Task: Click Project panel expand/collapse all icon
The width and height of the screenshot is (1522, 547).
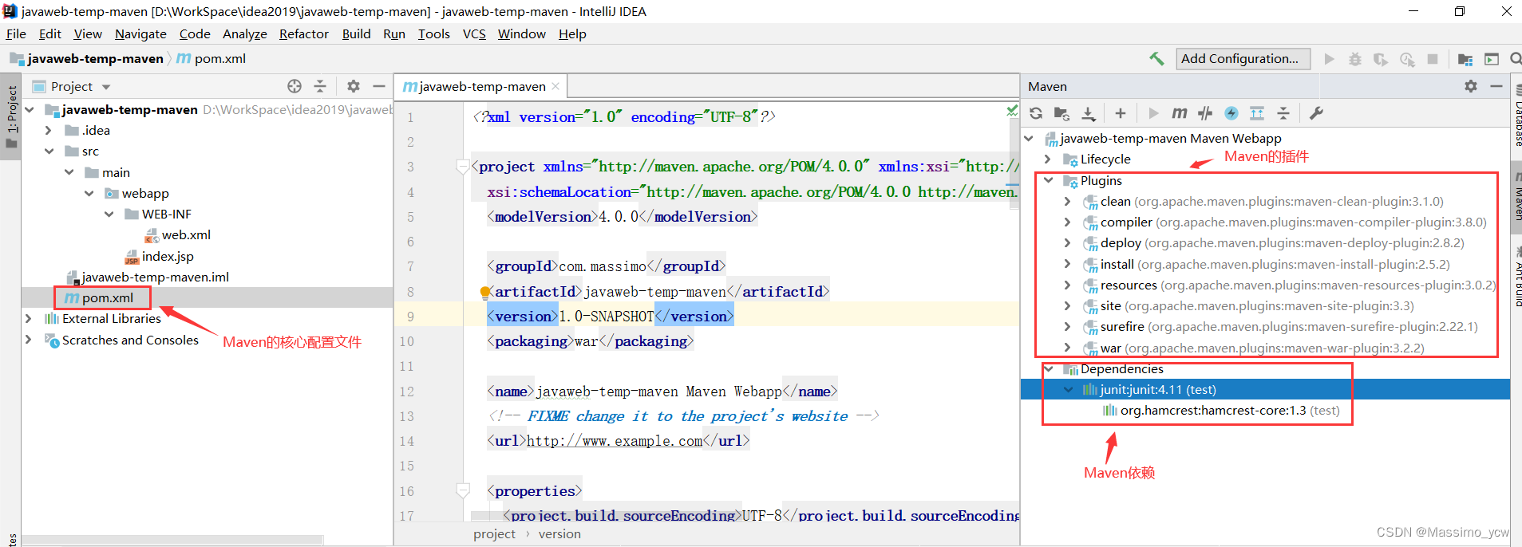Action: click(320, 86)
